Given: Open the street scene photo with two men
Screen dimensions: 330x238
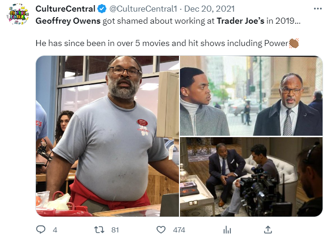Looking at the screenshot, I should pyautogui.click(x=251, y=96).
